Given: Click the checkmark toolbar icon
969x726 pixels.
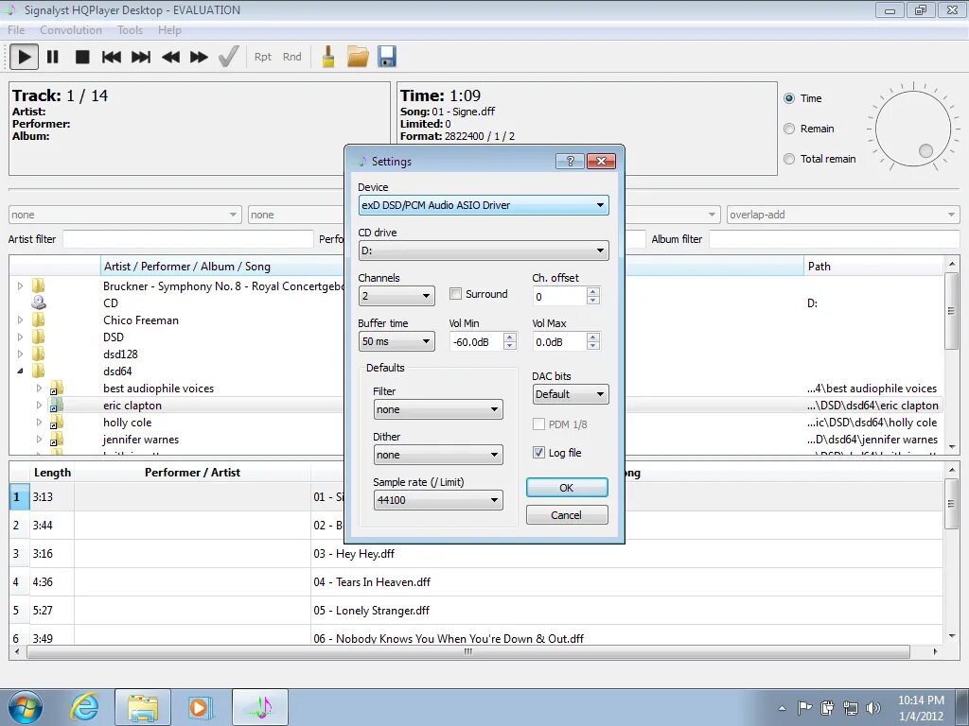Looking at the screenshot, I should (229, 57).
